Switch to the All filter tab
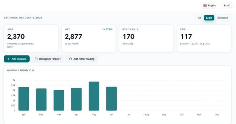The height and width of the screenshot is (124, 236). coord(199,18)
